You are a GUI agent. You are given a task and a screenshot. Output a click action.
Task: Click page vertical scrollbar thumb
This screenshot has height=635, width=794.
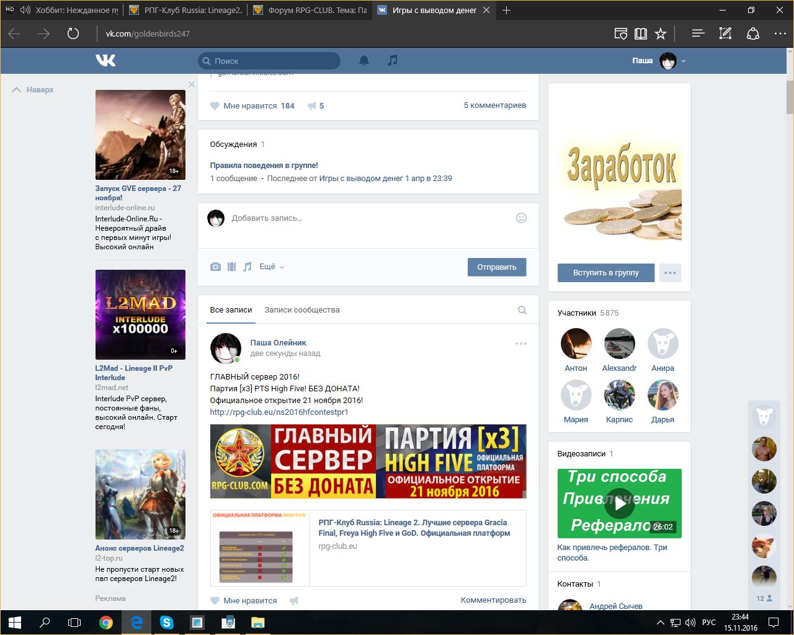790,97
